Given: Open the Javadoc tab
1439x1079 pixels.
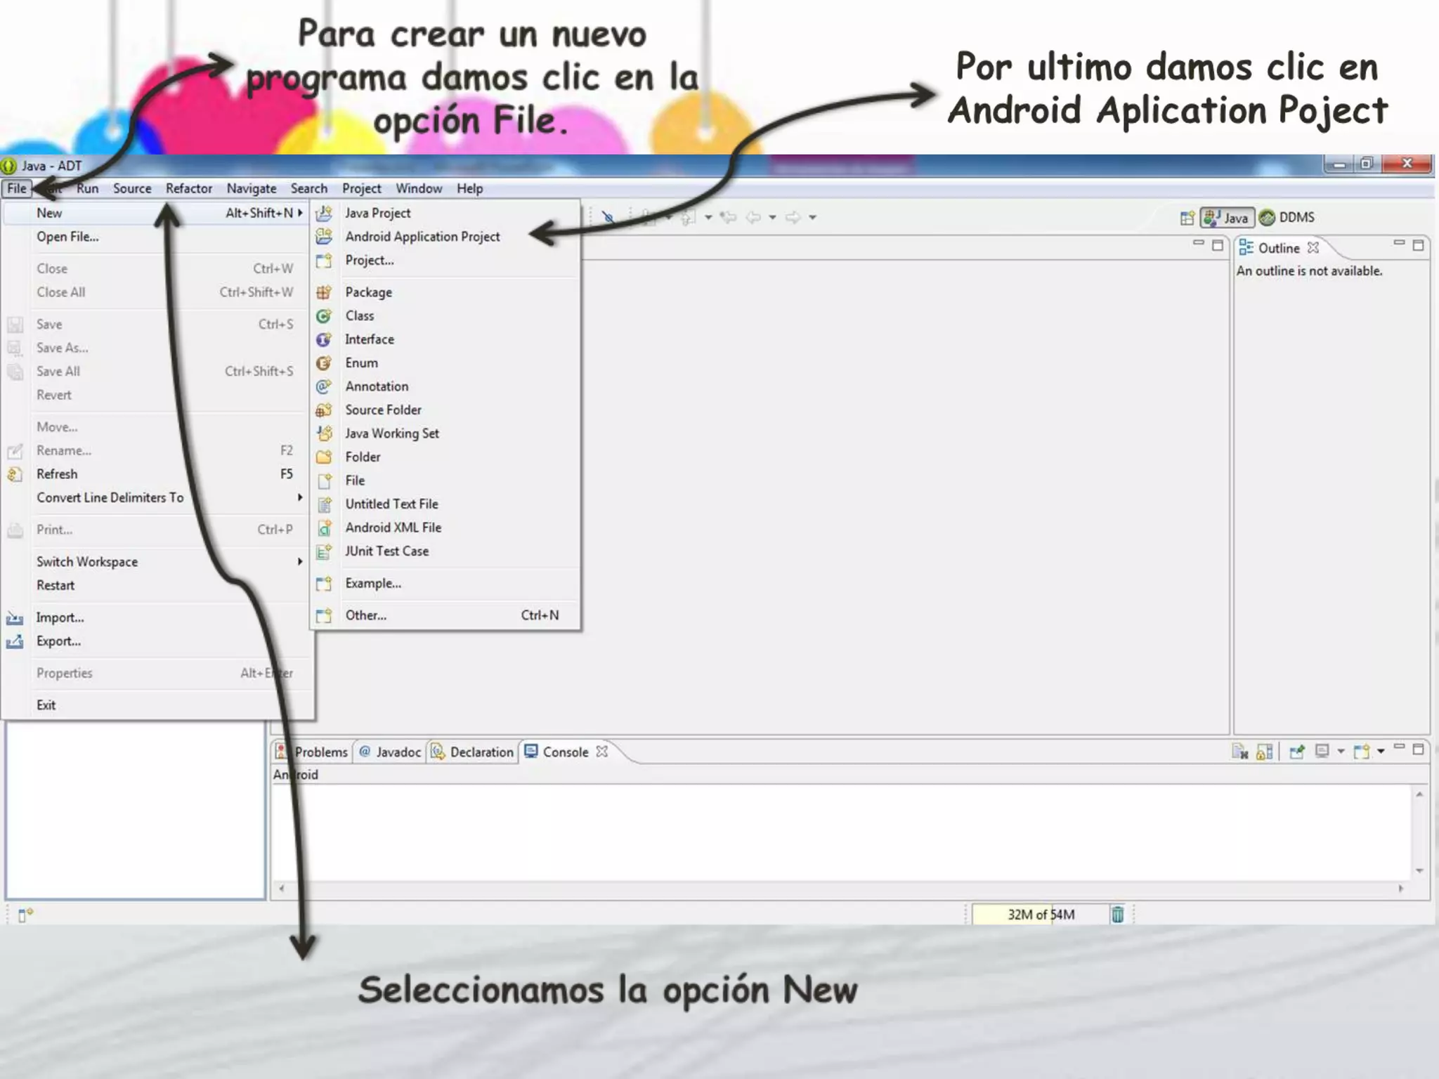Looking at the screenshot, I should [x=398, y=752].
